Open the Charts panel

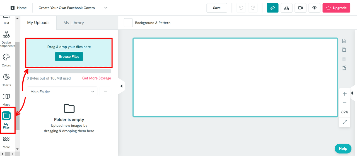pos(6,80)
